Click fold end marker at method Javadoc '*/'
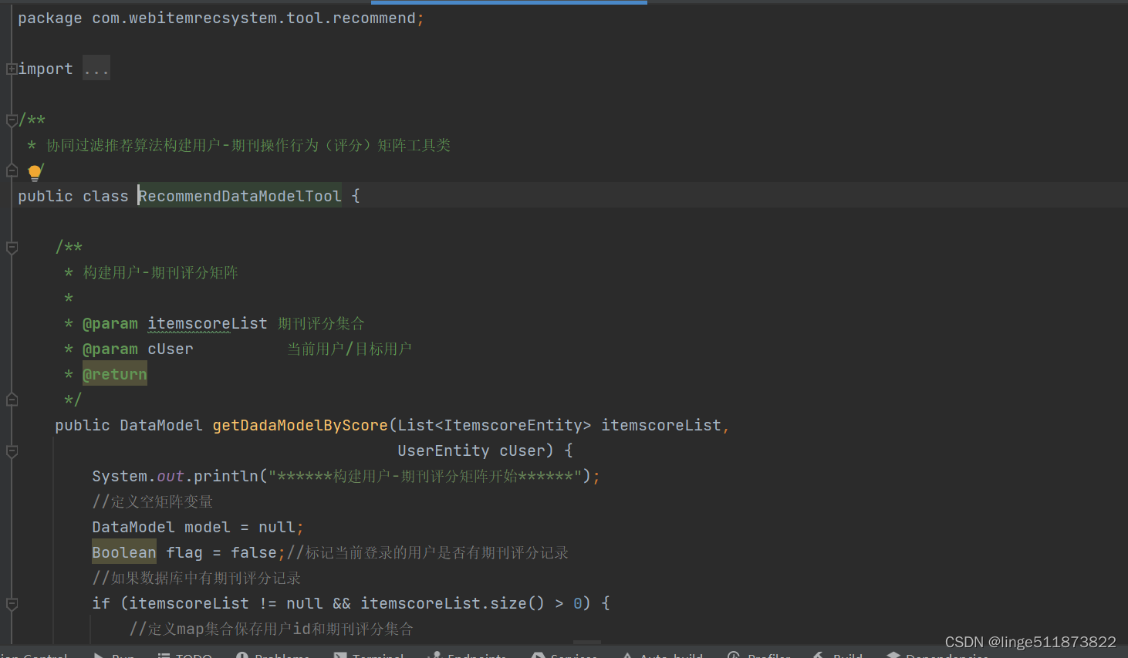This screenshot has height=658, width=1128. pyautogui.click(x=12, y=400)
